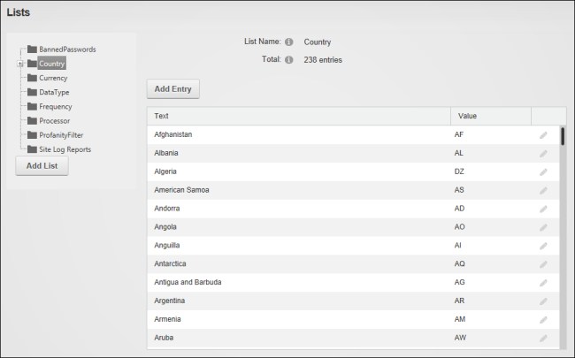Click the Value column header
The width and height of the screenshot is (575, 358).
491,116
